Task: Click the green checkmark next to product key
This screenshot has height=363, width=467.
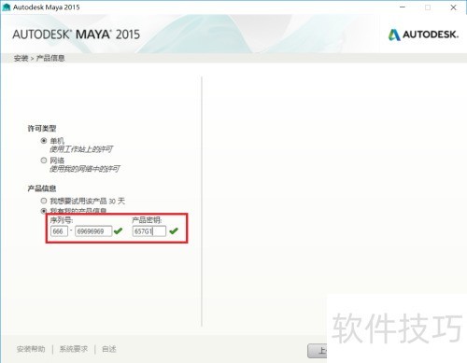Action: (174, 230)
